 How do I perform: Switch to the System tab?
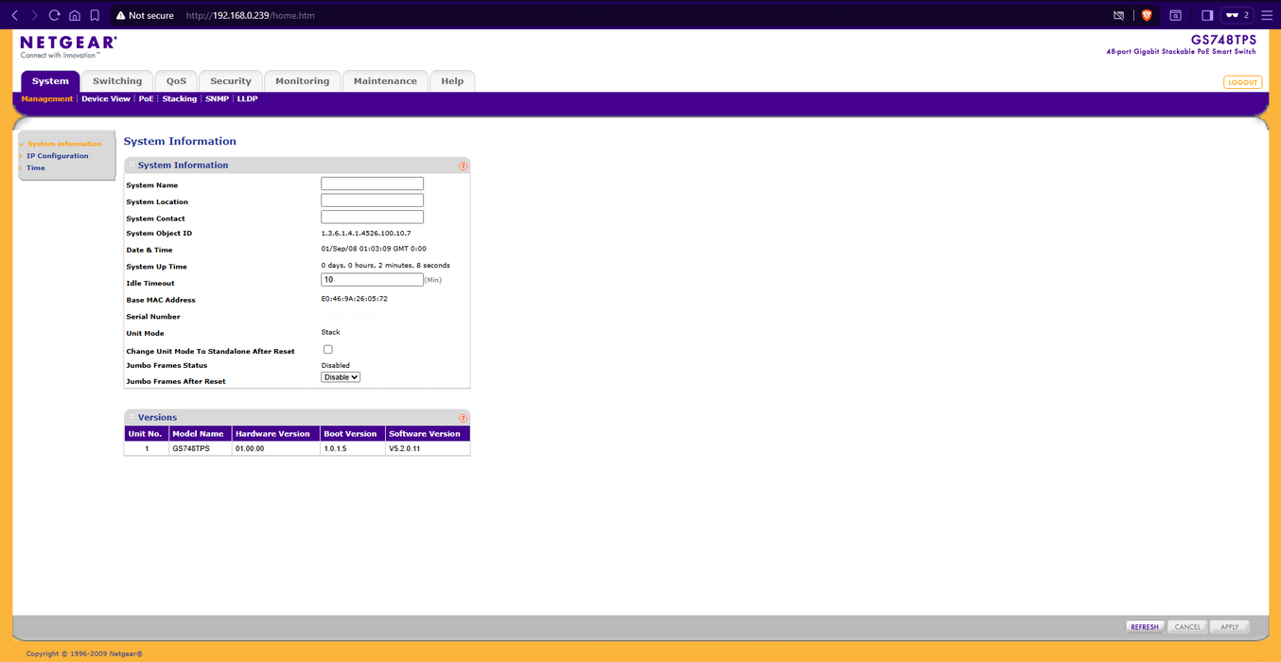point(50,81)
